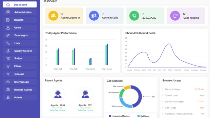Click the Avg Wrap bar pair

click(x=90, y=61)
